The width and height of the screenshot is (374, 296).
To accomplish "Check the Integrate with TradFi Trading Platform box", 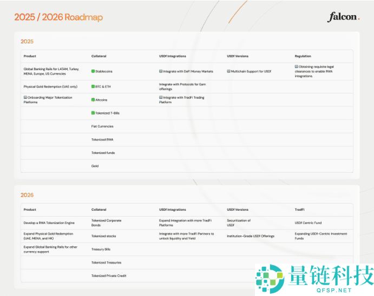I will point(161,97).
